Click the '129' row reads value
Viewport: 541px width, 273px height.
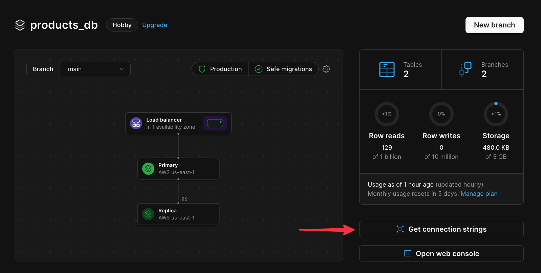click(x=387, y=148)
